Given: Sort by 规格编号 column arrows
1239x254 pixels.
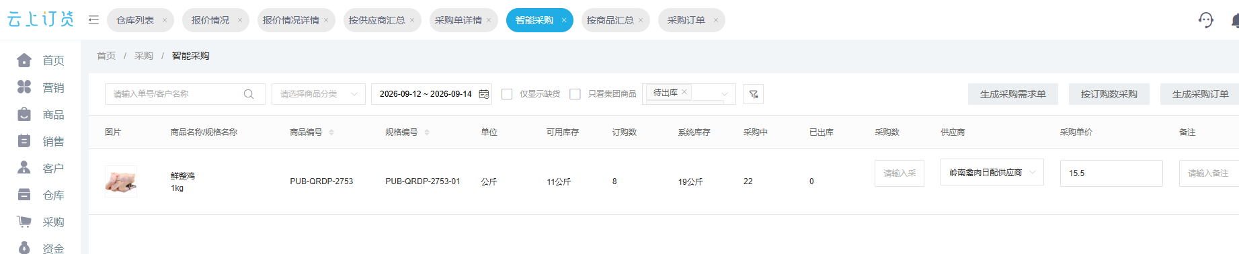Looking at the screenshot, I should pyautogui.click(x=427, y=132).
